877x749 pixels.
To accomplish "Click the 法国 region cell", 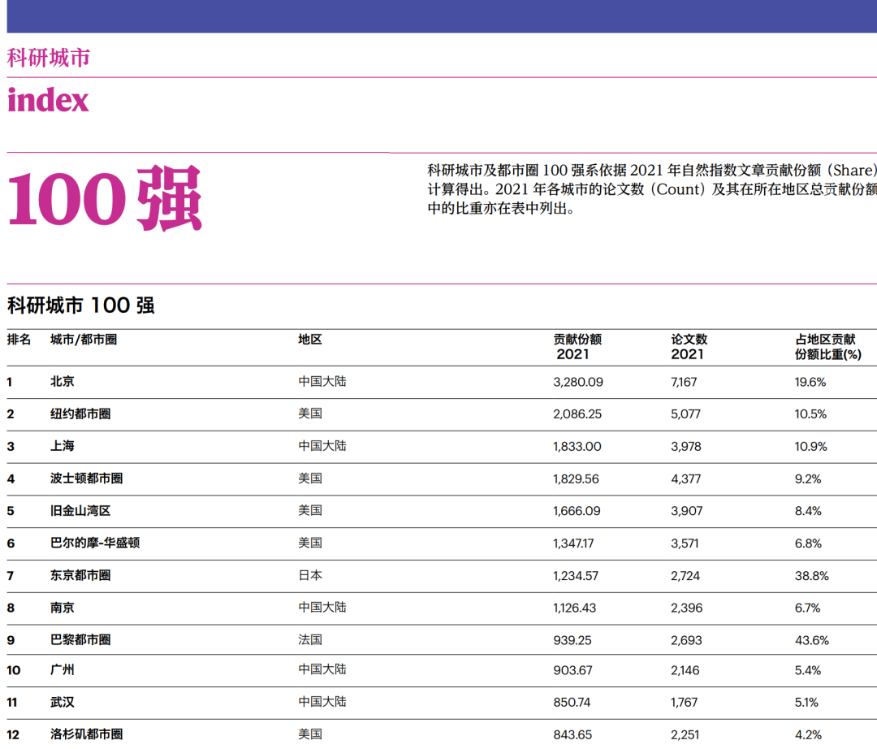I will pos(310,639).
